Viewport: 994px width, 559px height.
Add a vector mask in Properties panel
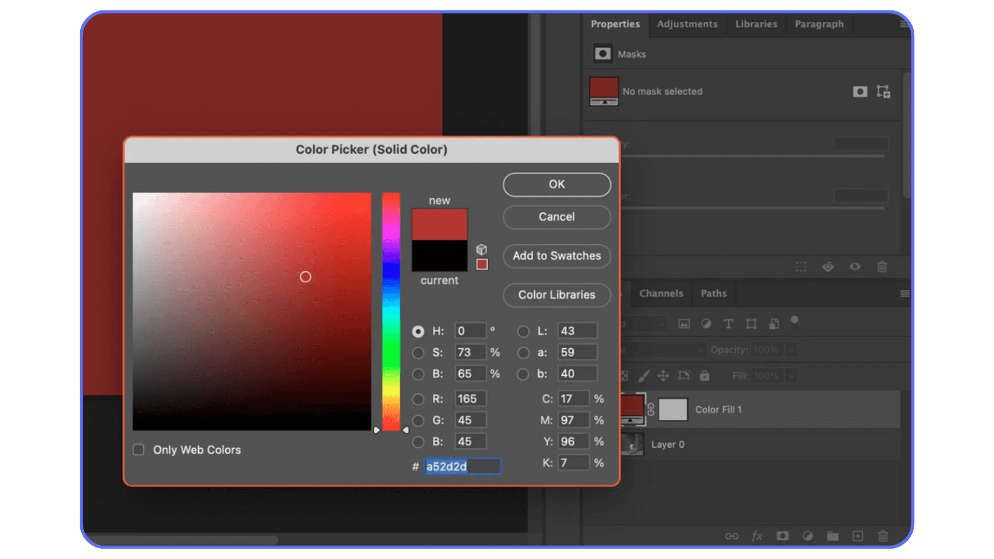[883, 92]
